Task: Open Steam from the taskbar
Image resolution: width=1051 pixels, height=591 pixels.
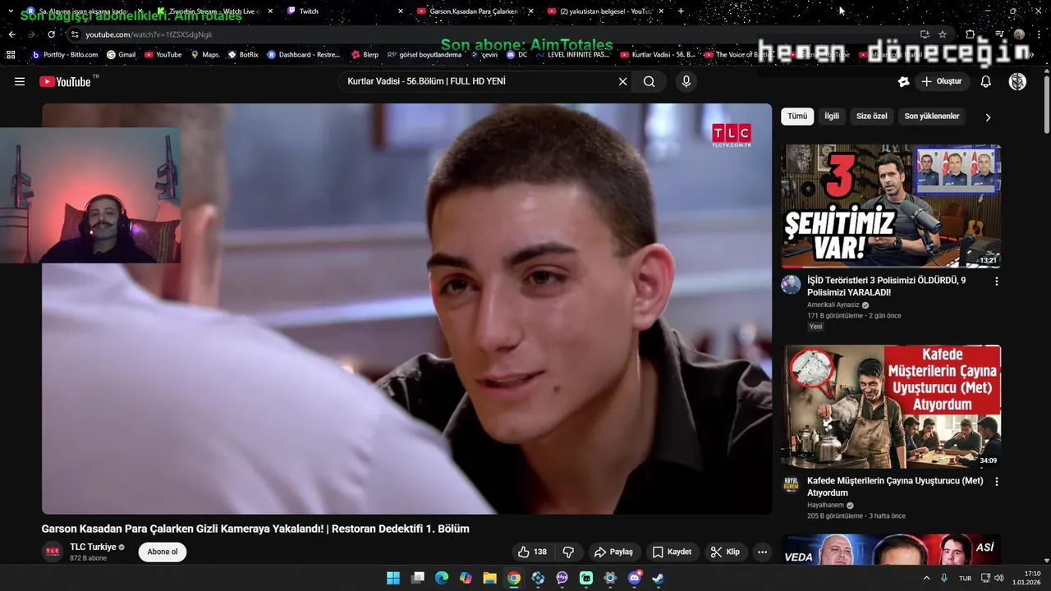Action: tap(659, 578)
